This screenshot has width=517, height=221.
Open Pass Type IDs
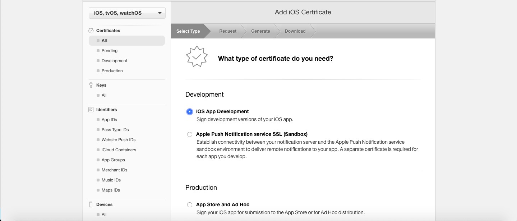115,130
